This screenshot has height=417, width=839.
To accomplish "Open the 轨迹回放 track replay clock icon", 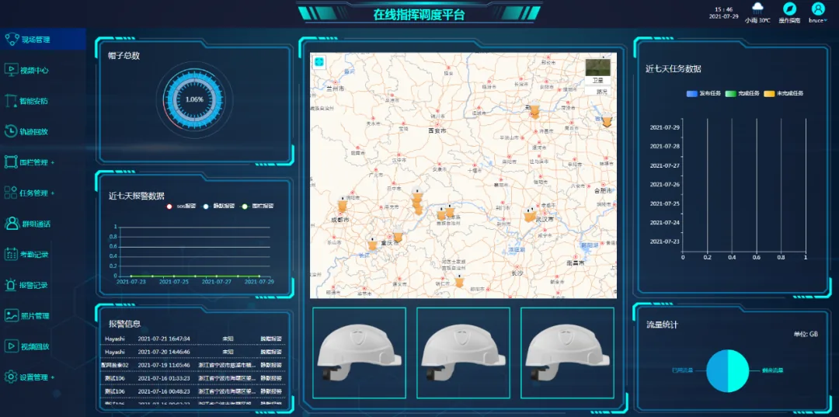I will (x=11, y=131).
